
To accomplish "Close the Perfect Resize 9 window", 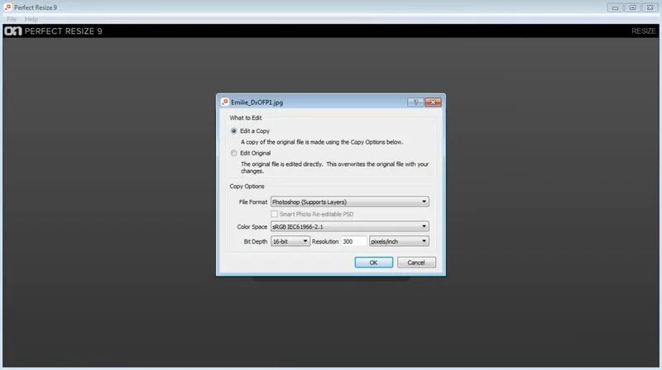I will [650, 7].
